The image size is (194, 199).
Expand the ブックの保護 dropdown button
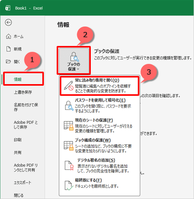74,60
